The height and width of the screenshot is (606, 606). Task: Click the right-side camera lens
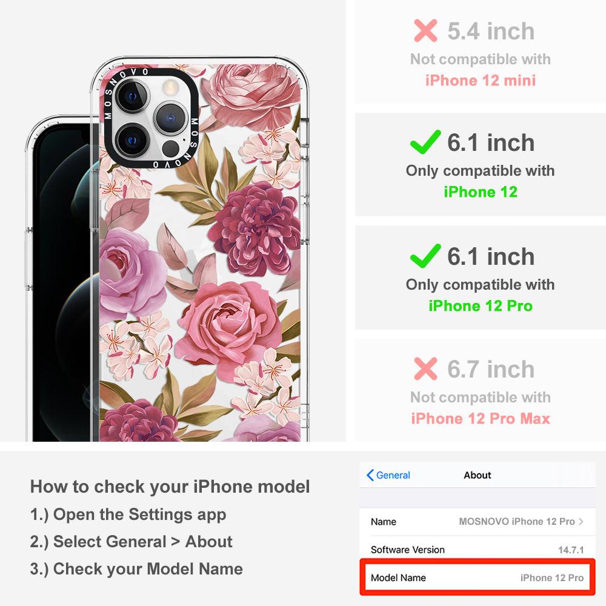pos(170,118)
